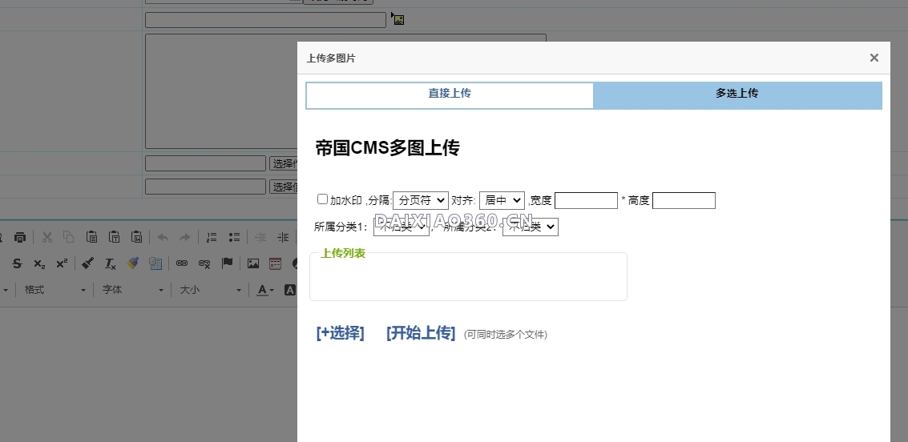Click the 宽度 width input field
Image resolution: width=908 pixels, height=442 pixels.
tap(586, 200)
